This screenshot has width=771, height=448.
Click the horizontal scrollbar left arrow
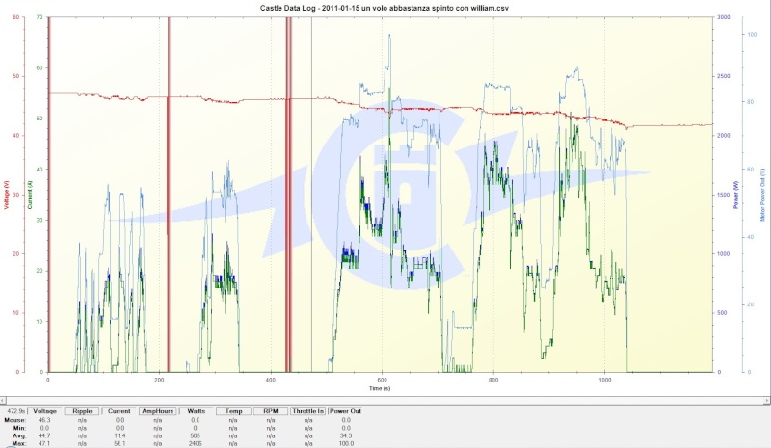coord(3,400)
